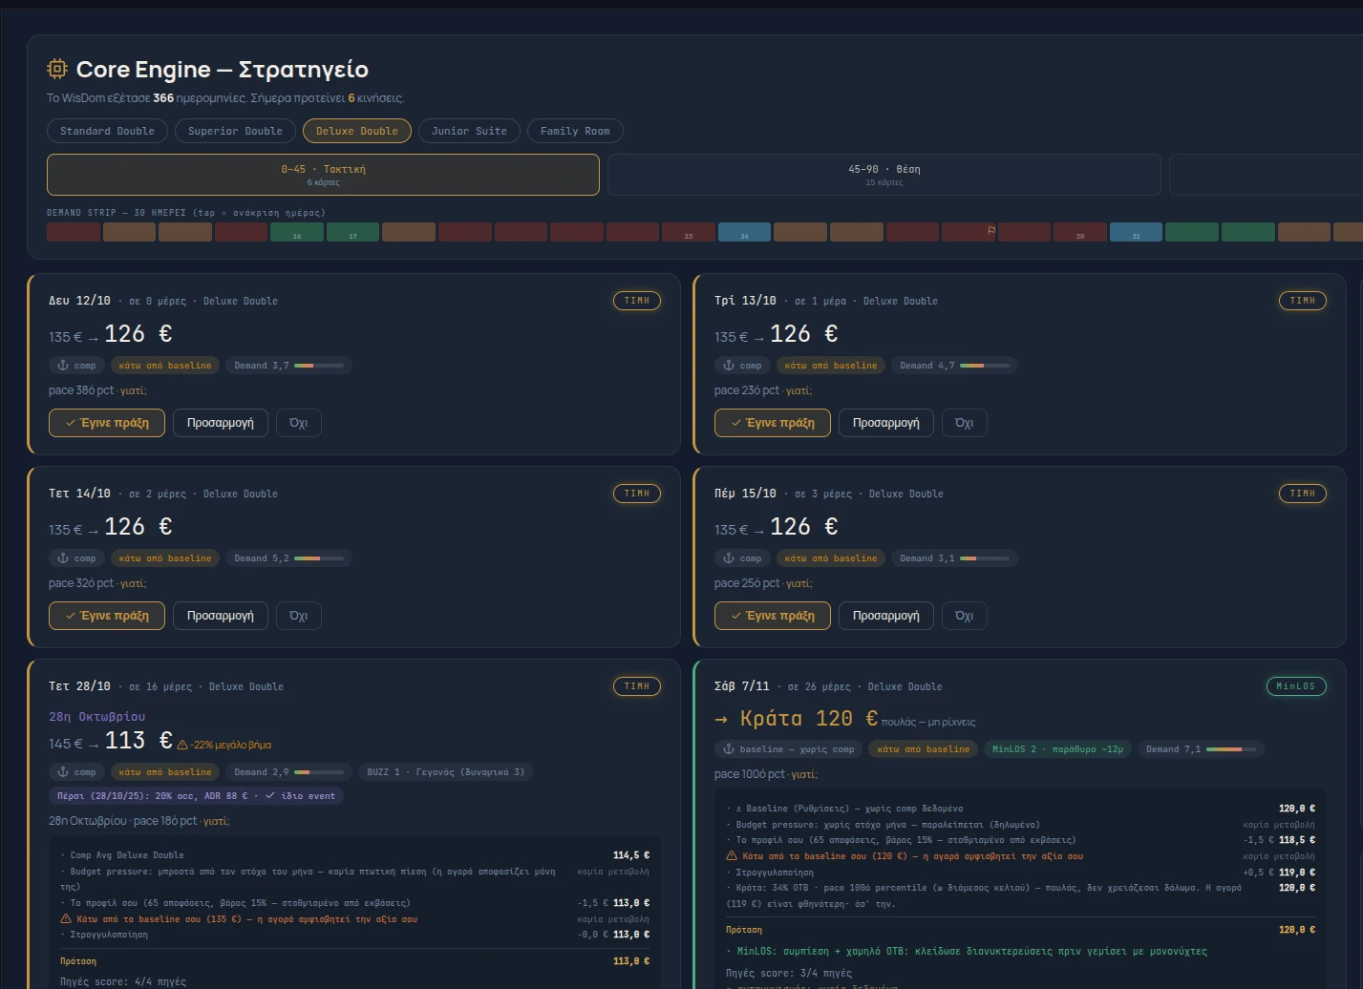Click the ΤΙΜΗ badge on Τετ 28/10 card

(636, 685)
